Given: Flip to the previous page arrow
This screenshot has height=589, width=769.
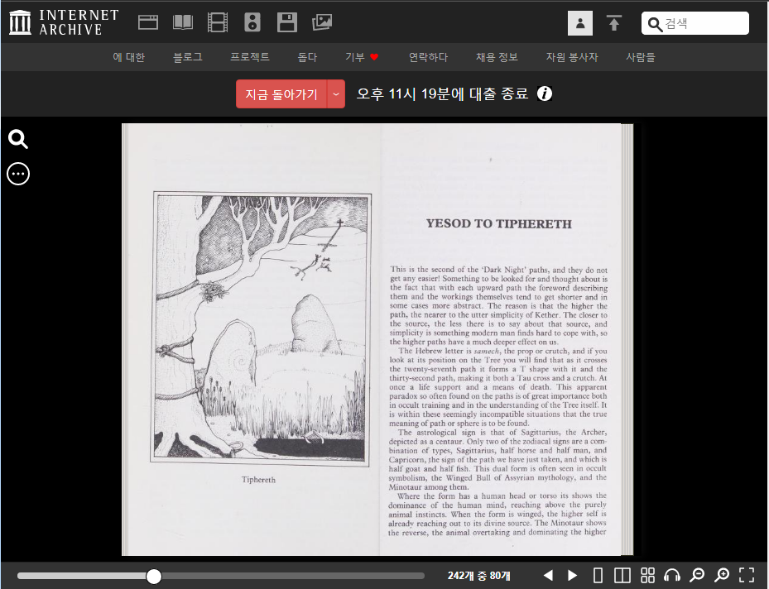Looking at the screenshot, I should [x=548, y=575].
